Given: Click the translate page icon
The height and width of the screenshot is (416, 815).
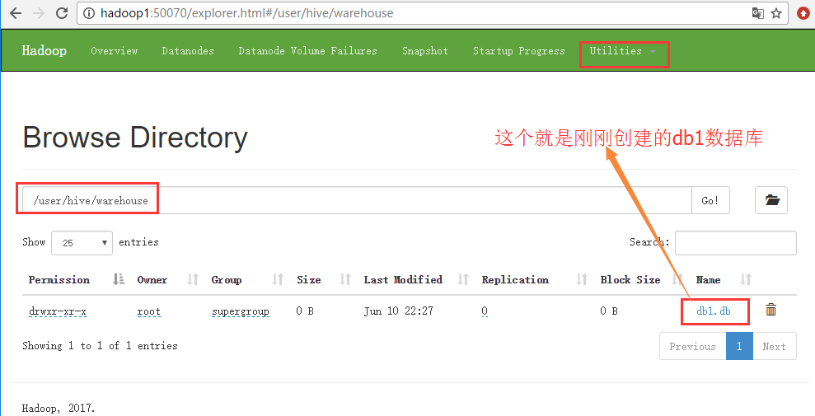Looking at the screenshot, I should [758, 13].
